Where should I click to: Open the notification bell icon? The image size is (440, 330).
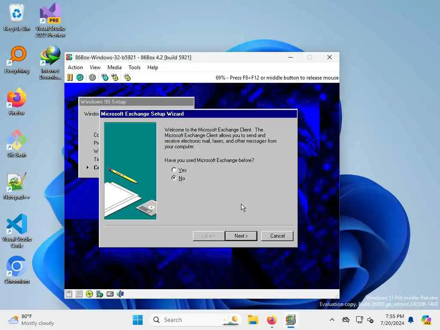pyautogui.click(x=411, y=320)
